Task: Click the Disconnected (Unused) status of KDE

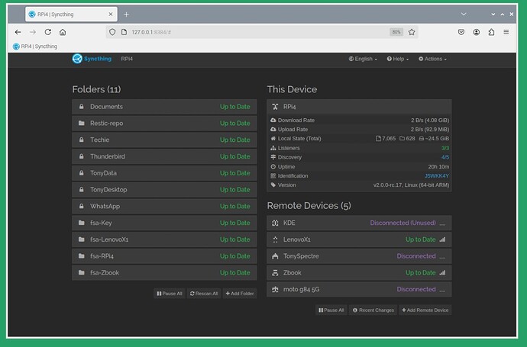Action: click(403, 223)
